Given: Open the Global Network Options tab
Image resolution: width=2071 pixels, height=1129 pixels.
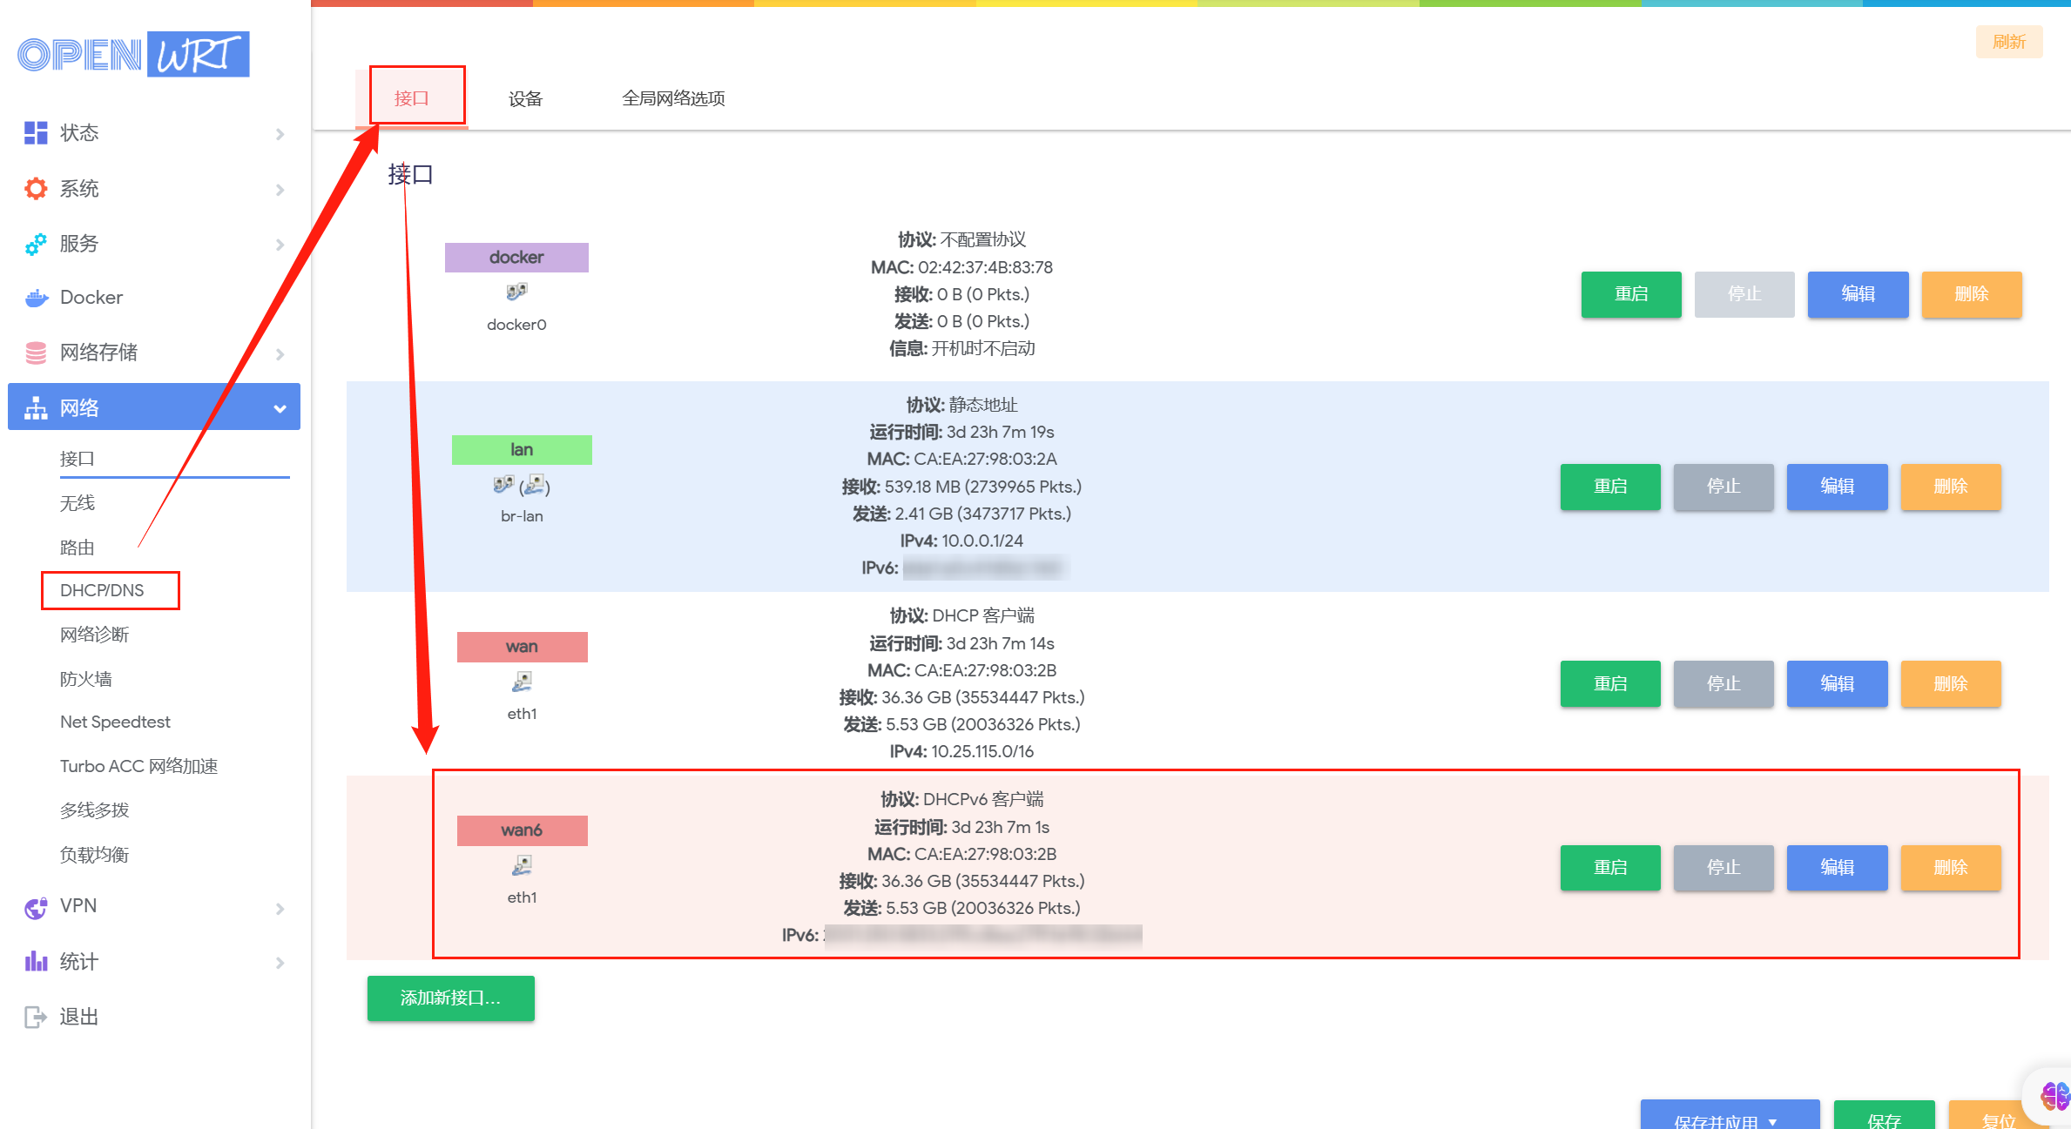Looking at the screenshot, I should coord(673,98).
